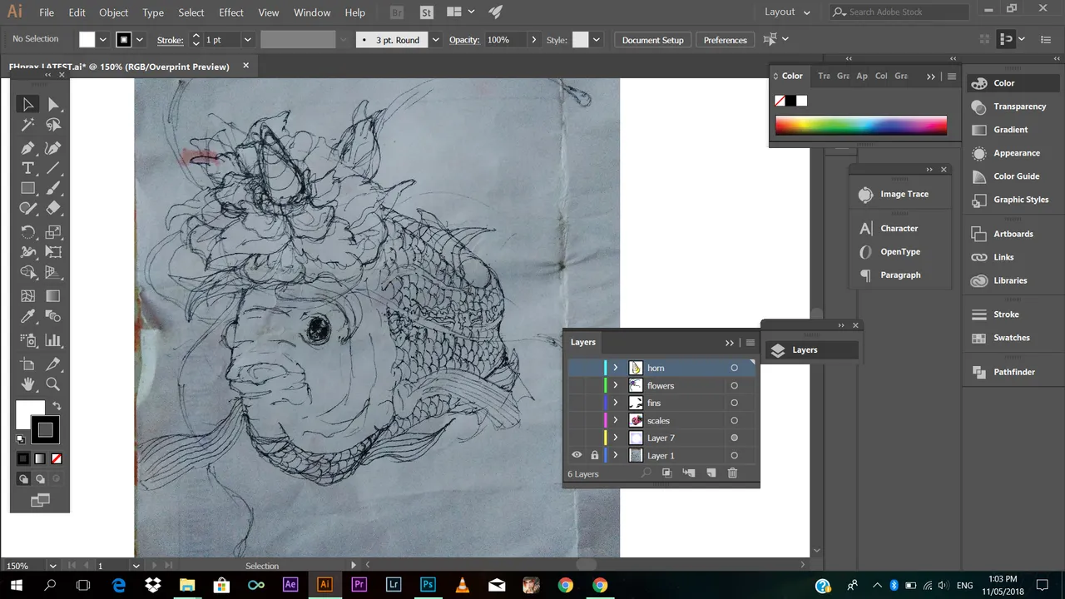The height and width of the screenshot is (599, 1065).
Task: Unlock Layer 1 via lock icon
Action: point(594,455)
